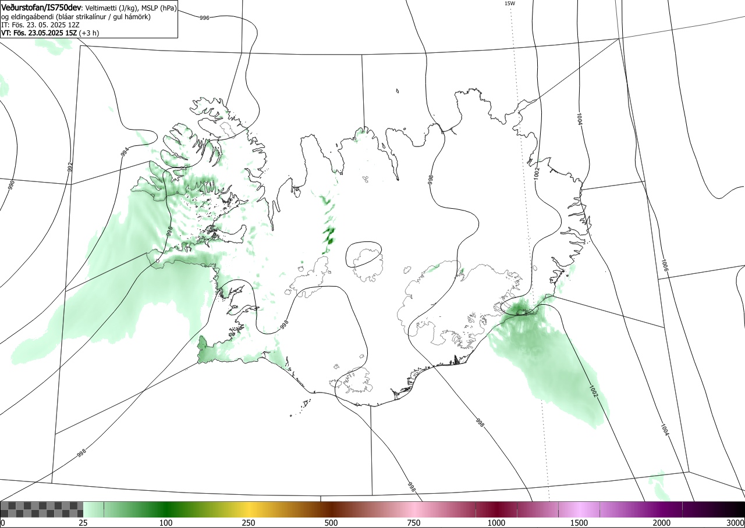Click the Veðurstofan/IS750dev title text

click(41, 8)
